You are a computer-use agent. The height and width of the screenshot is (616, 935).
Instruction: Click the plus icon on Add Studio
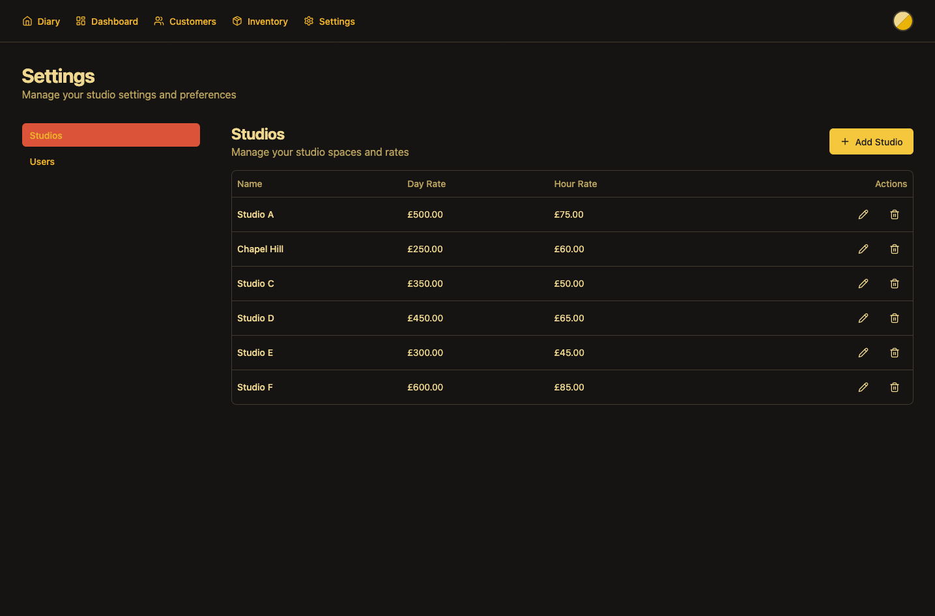[845, 141]
